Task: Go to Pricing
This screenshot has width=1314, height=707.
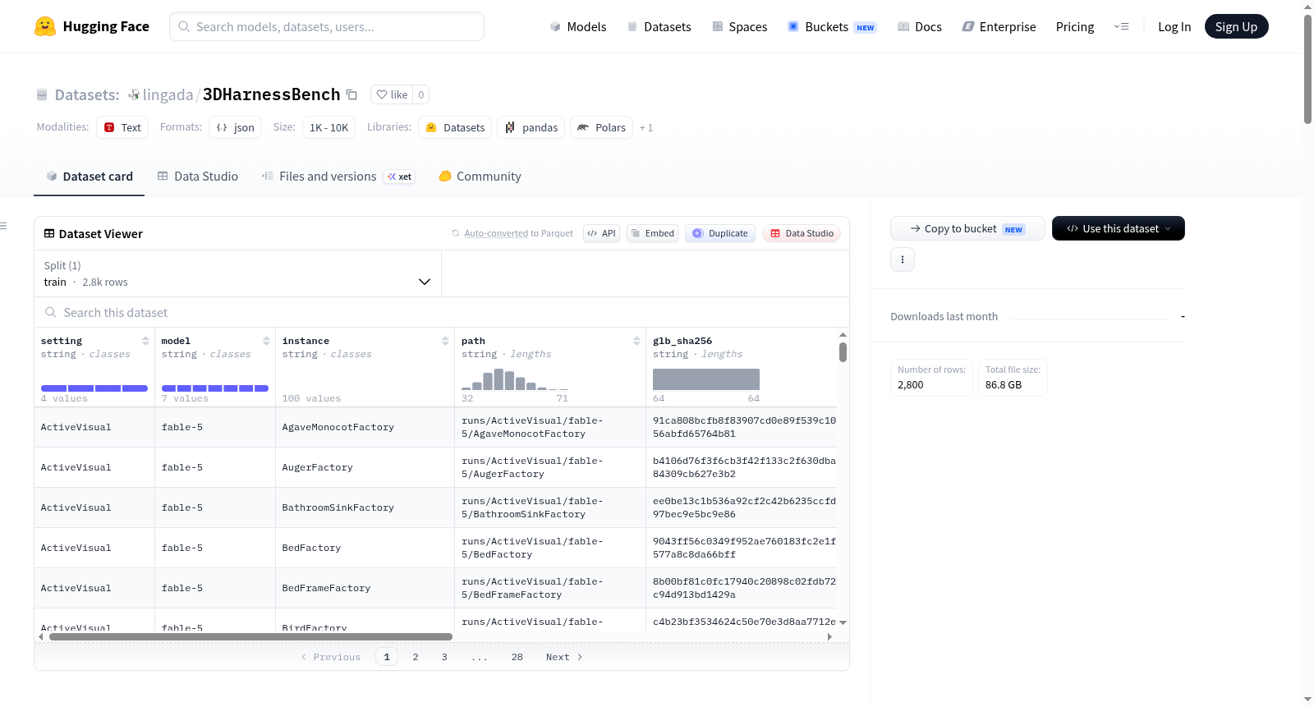Action: click(x=1075, y=26)
